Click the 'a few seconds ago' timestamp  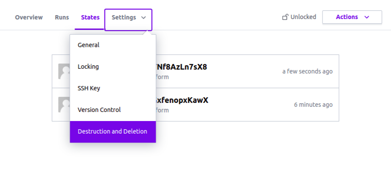click(x=307, y=71)
